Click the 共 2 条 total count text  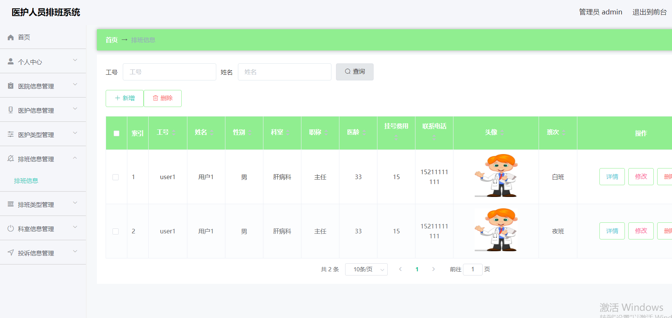click(x=330, y=269)
